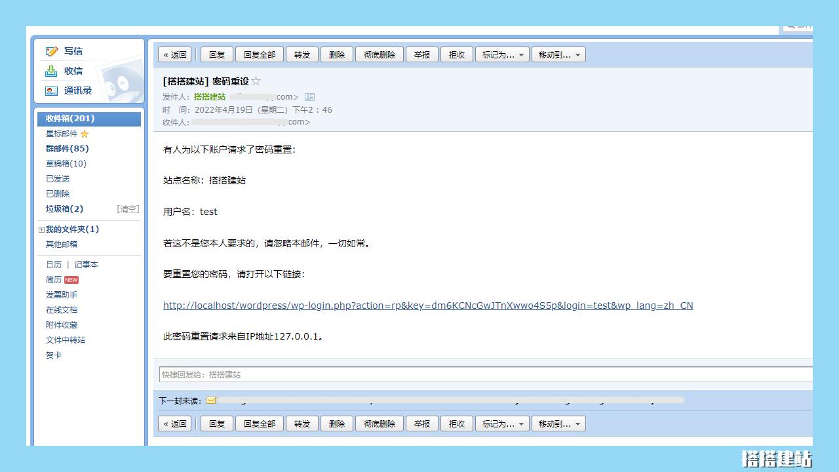Click the 收信 check mail icon
The height and width of the screenshot is (472, 839).
pos(51,71)
